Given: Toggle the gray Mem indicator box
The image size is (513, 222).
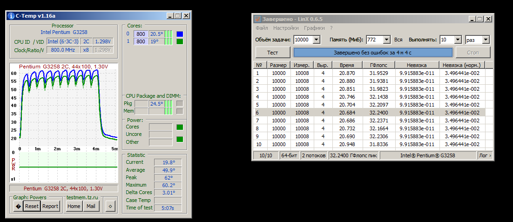Looking at the screenshot, I should click(180, 111).
